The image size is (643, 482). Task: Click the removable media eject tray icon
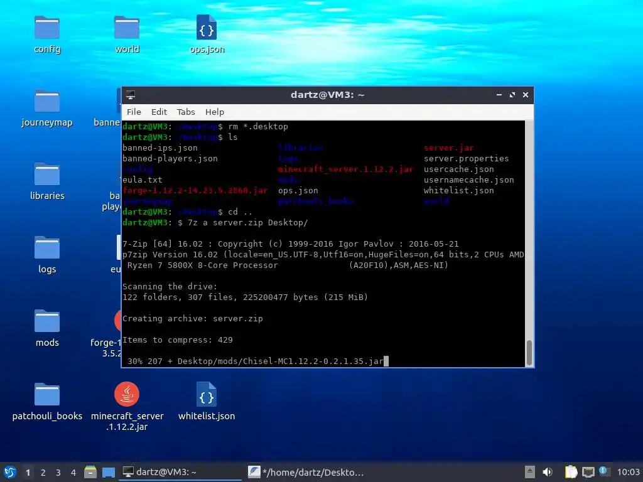tap(530, 472)
